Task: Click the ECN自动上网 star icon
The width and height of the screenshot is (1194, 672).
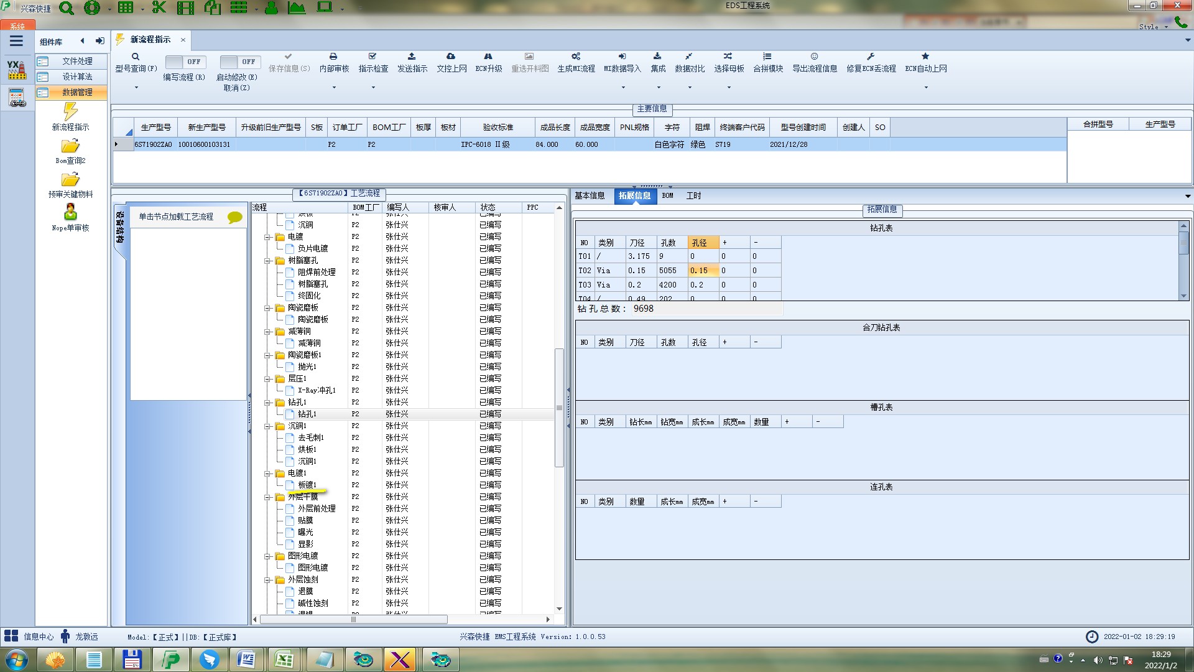Action: [x=925, y=57]
